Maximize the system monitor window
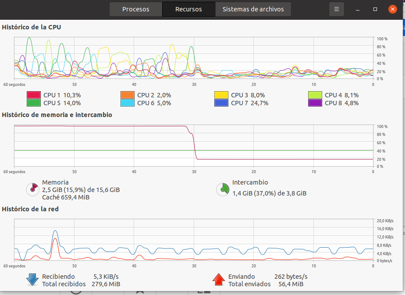The height and width of the screenshot is (295, 405). tap(375, 9)
